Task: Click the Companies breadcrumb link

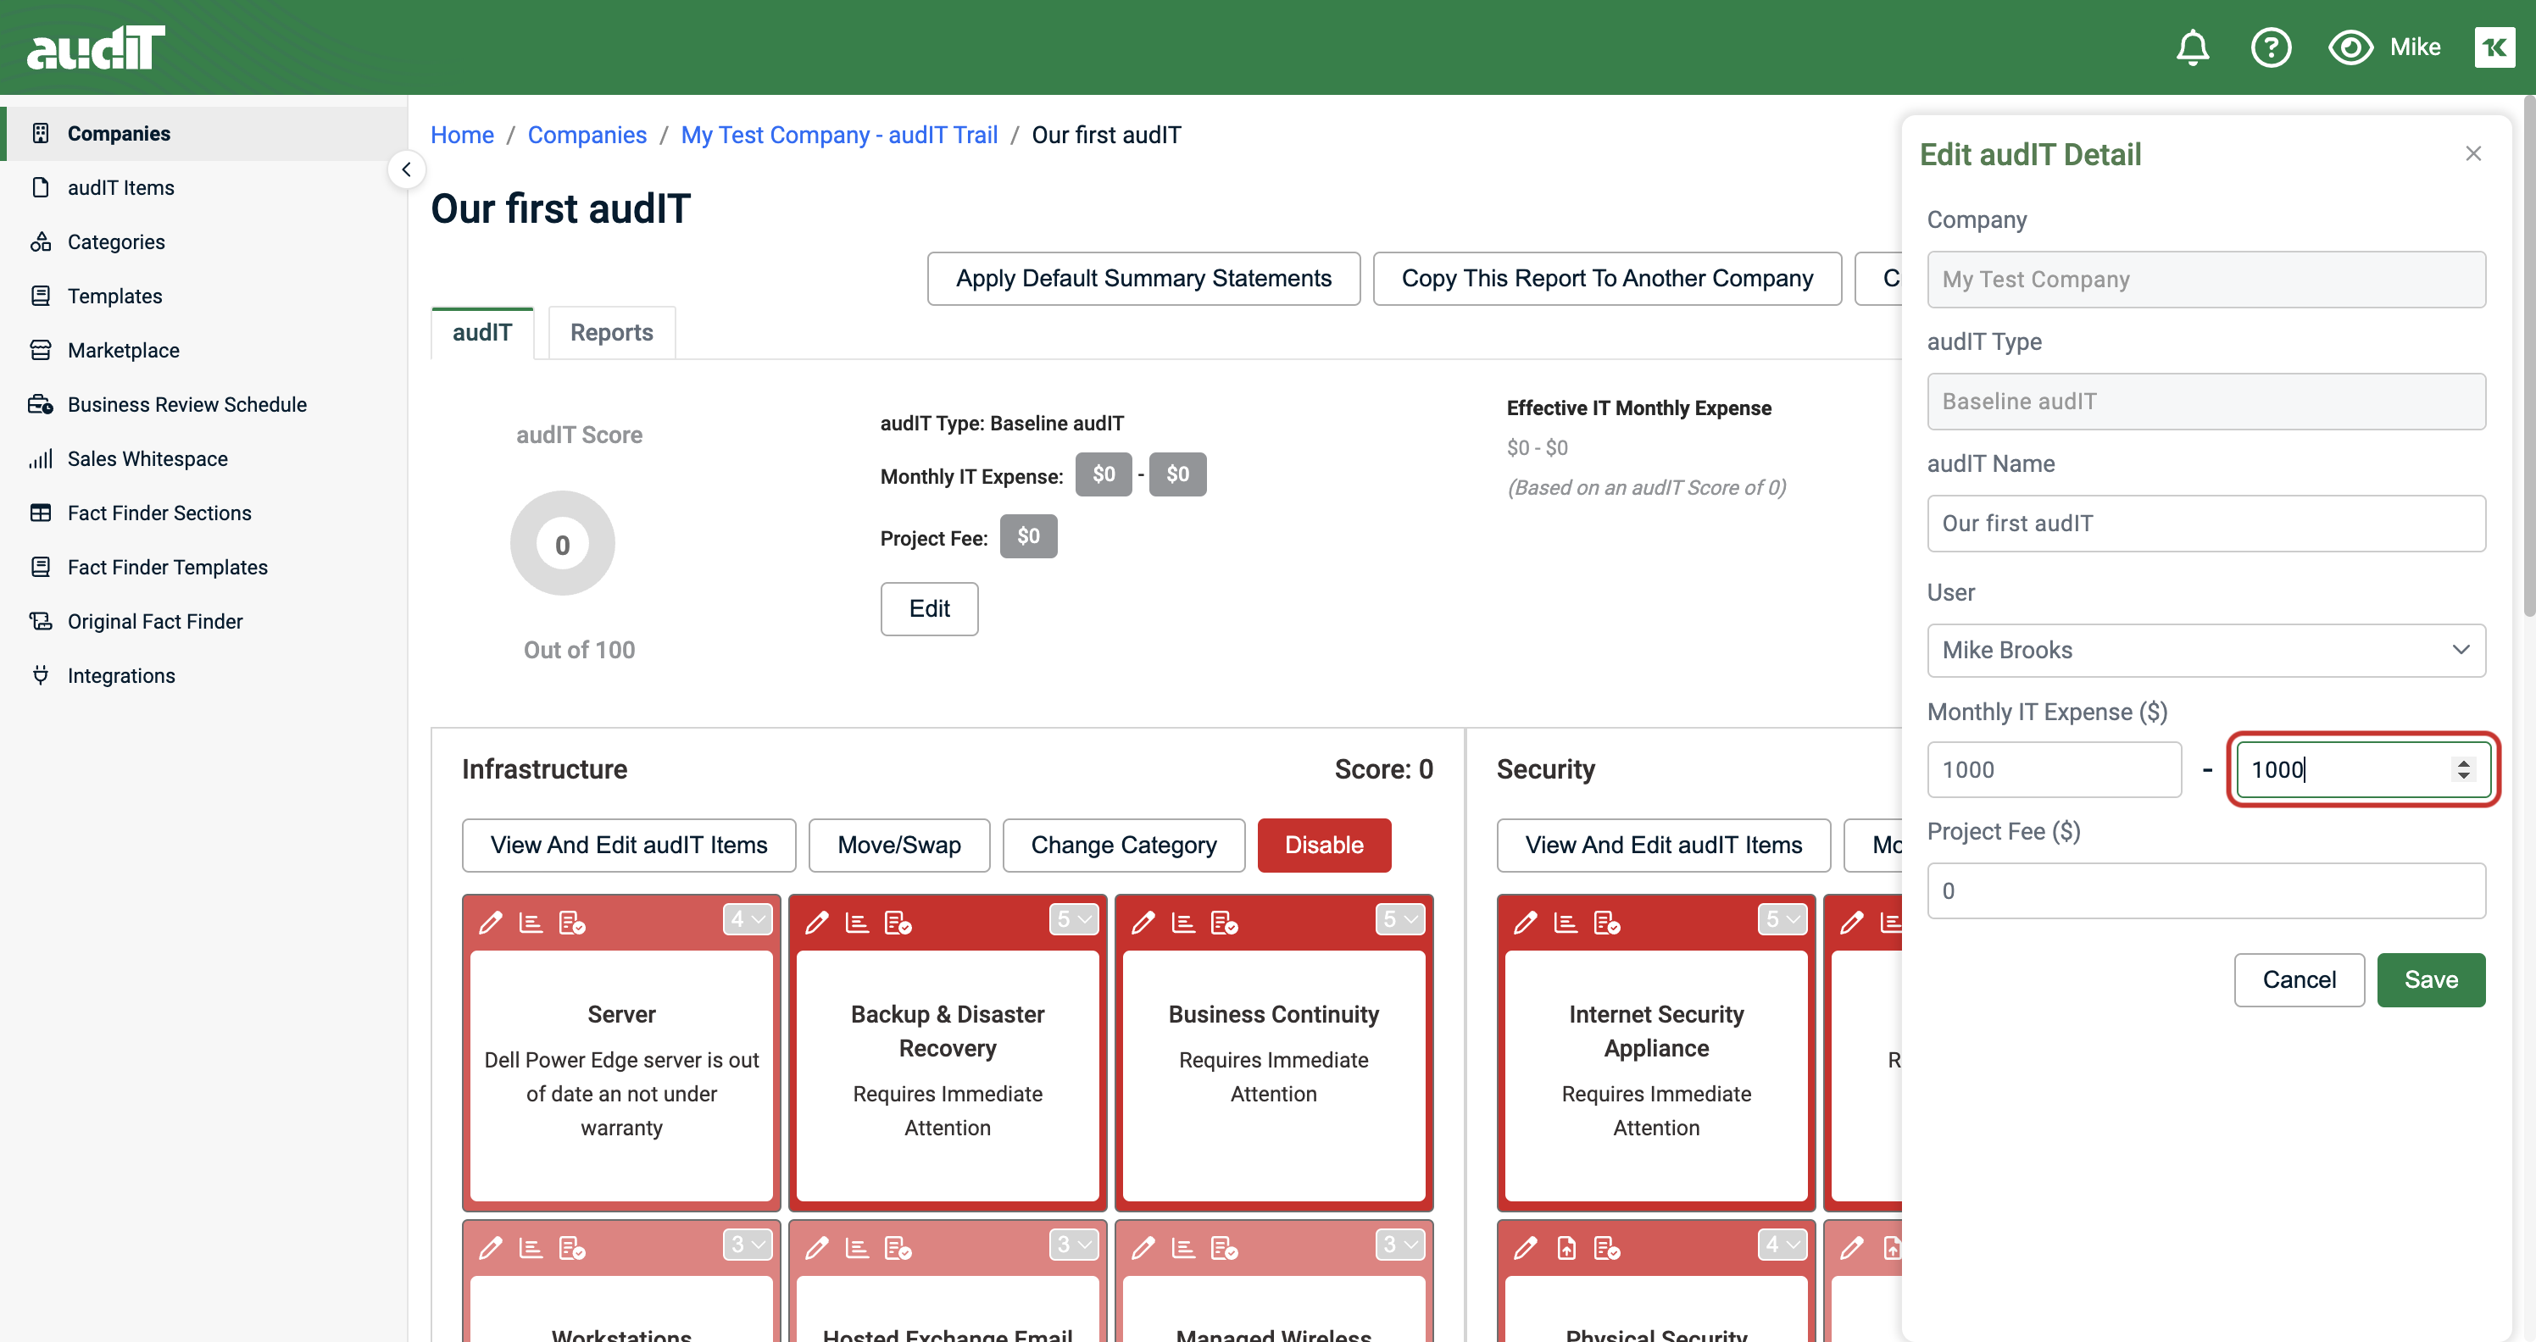Action: pos(587,135)
